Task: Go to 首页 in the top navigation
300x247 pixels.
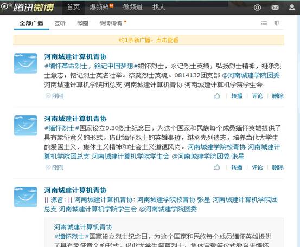Action: click(x=73, y=7)
